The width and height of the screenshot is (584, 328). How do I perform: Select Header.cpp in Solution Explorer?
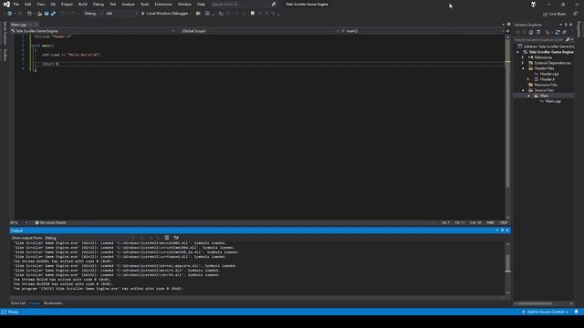pyautogui.click(x=549, y=74)
